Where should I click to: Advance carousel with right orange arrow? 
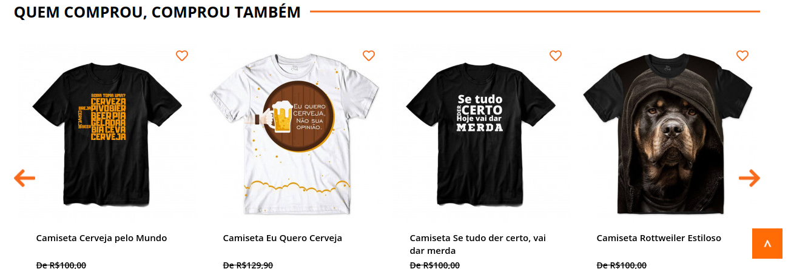click(x=749, y=178)
